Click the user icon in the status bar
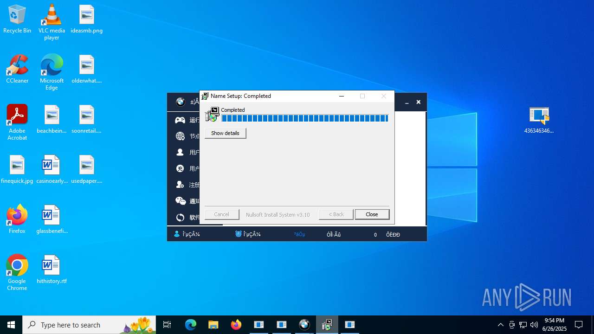This screenshot has height=334, width=594. (x=177, y=234)
